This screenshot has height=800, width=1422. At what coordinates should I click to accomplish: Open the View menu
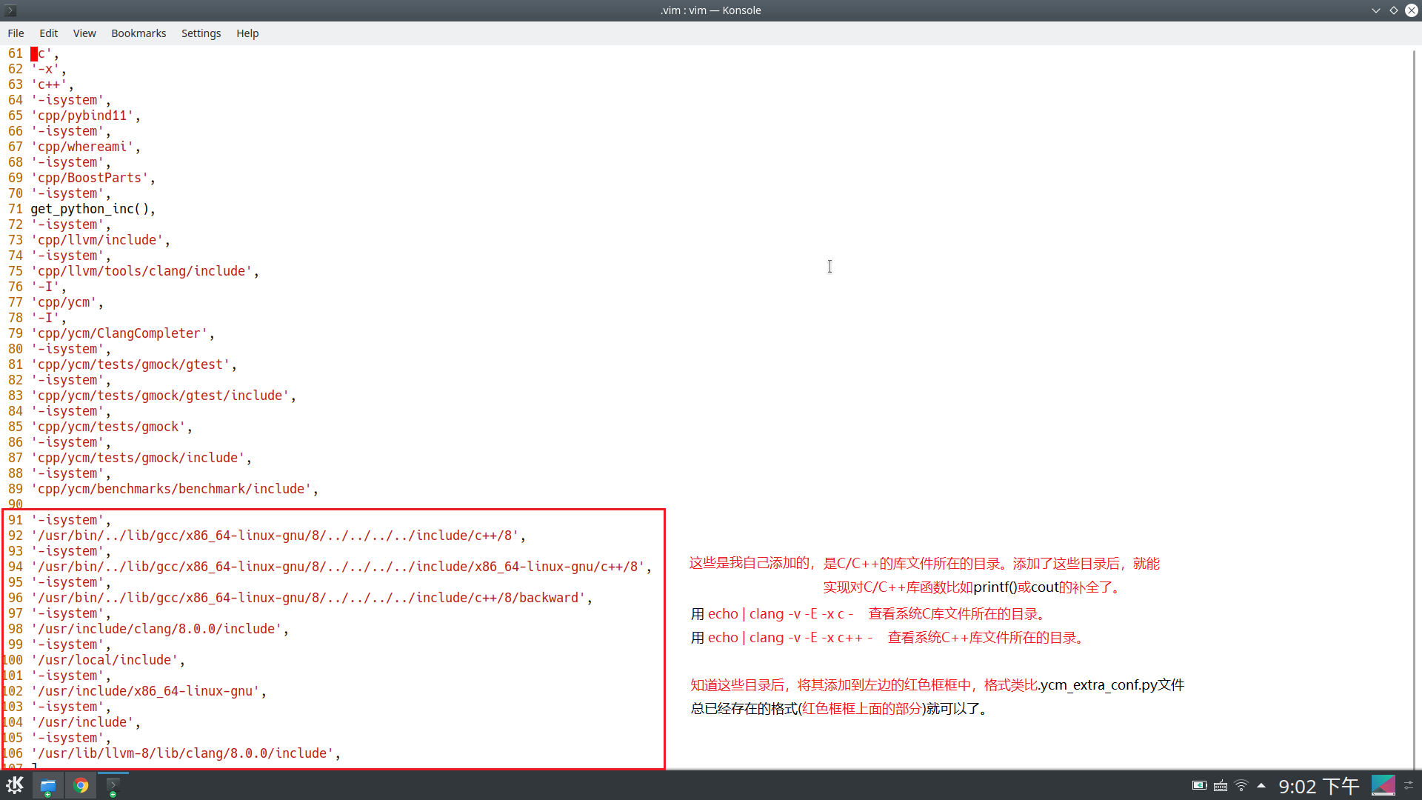84,33
